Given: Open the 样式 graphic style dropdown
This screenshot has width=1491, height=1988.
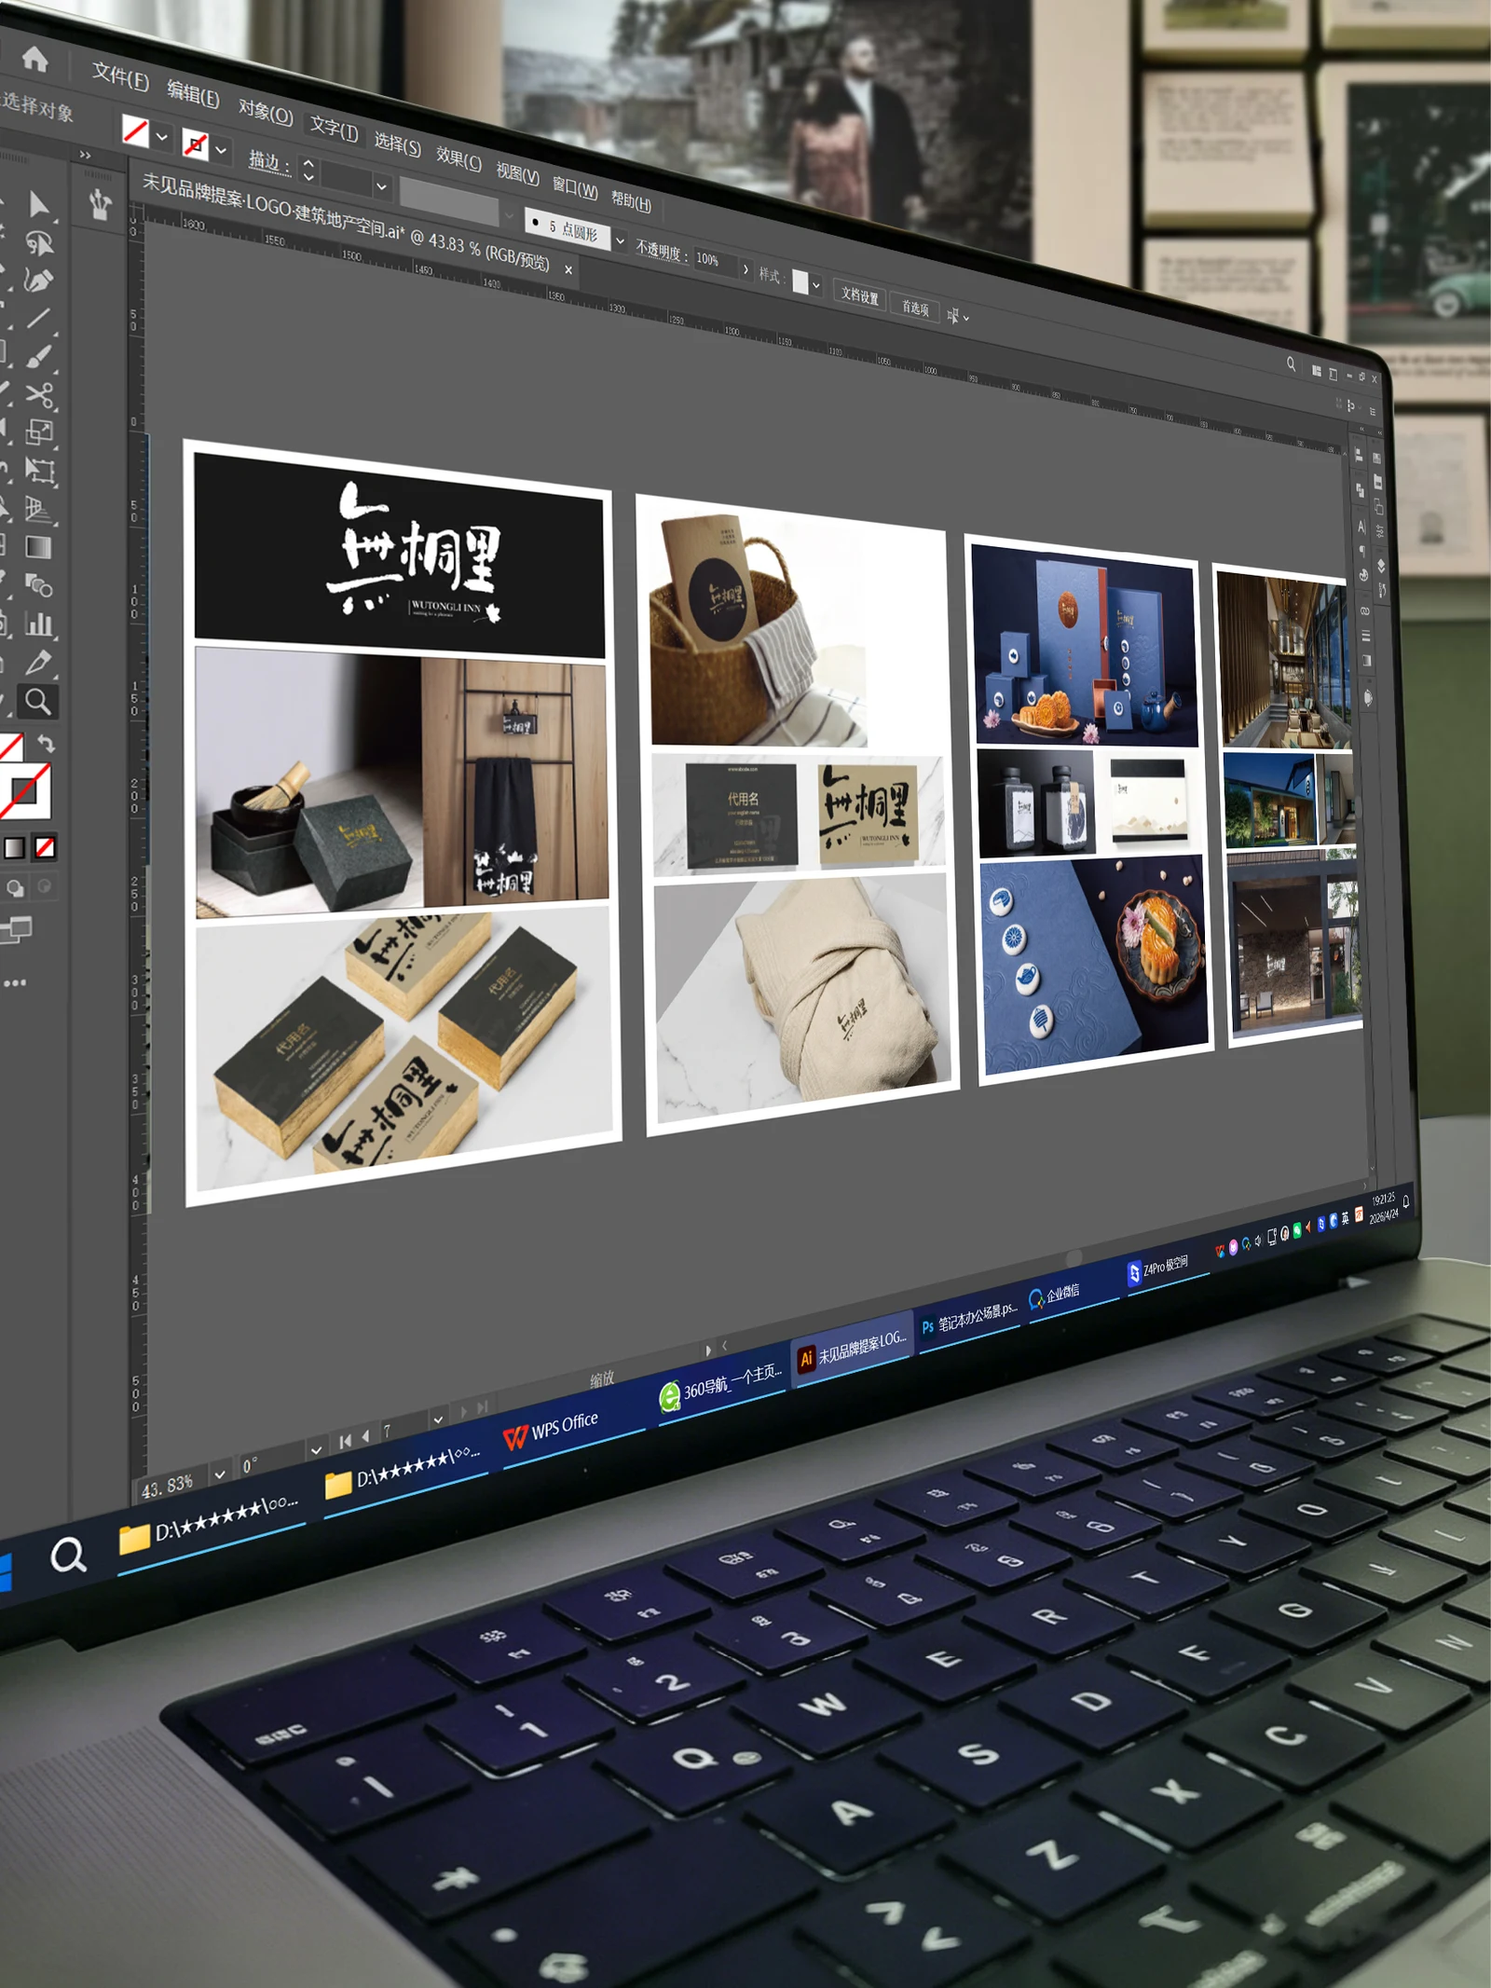Looking at the screenshot, I should click(816, 285).
